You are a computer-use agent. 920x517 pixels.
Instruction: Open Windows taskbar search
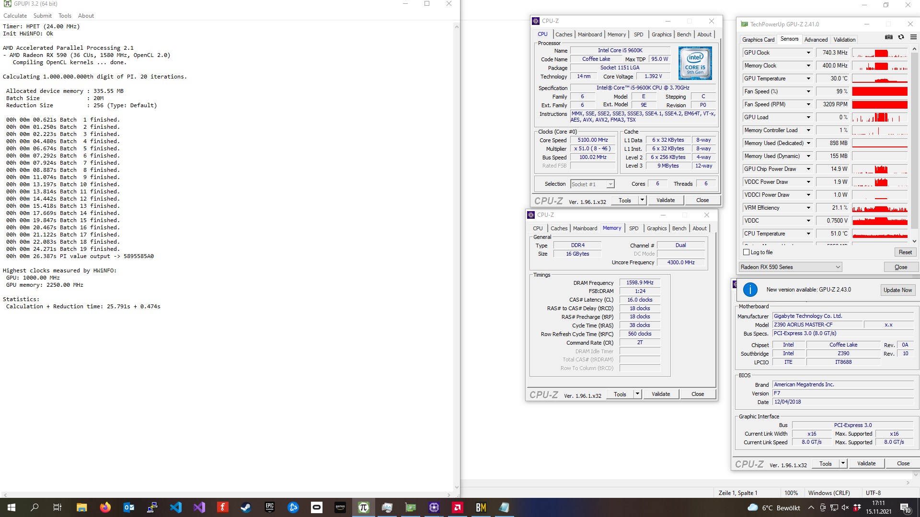34,507
